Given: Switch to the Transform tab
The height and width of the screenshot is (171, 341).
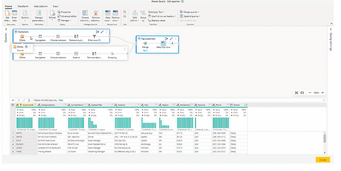Looking at the screenshot, I should coord(23,6).
